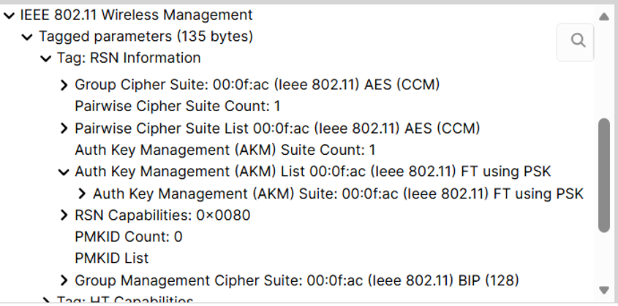The height and width of the screenshot is (306, 618).
Task: Collapse Tag: RSN Information chevron
Action: [x=46, y=59]
